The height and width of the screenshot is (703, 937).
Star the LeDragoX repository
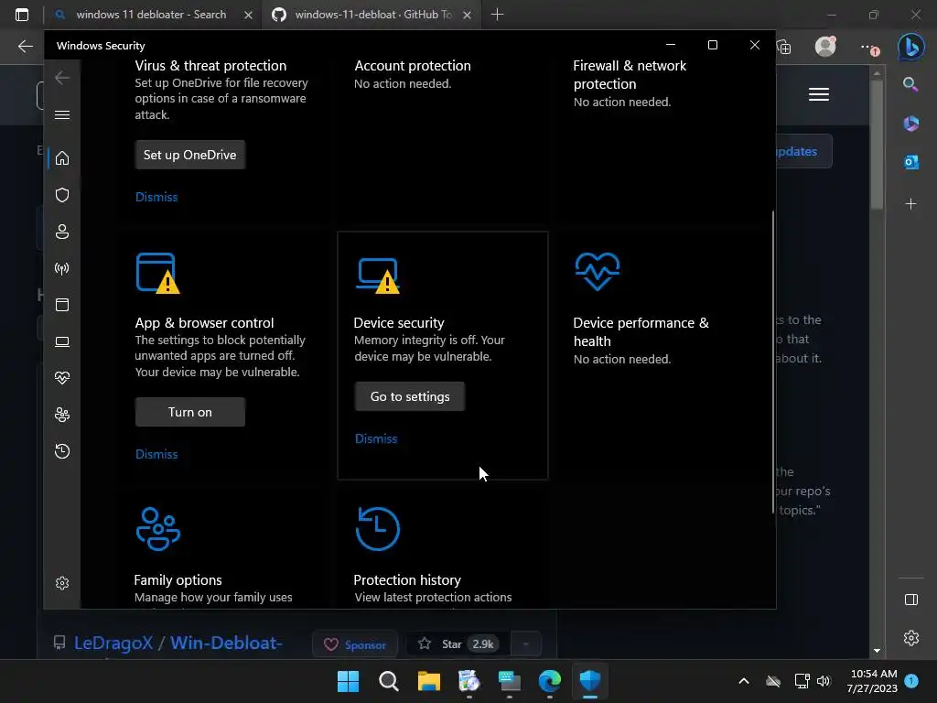tap(458, 644)
